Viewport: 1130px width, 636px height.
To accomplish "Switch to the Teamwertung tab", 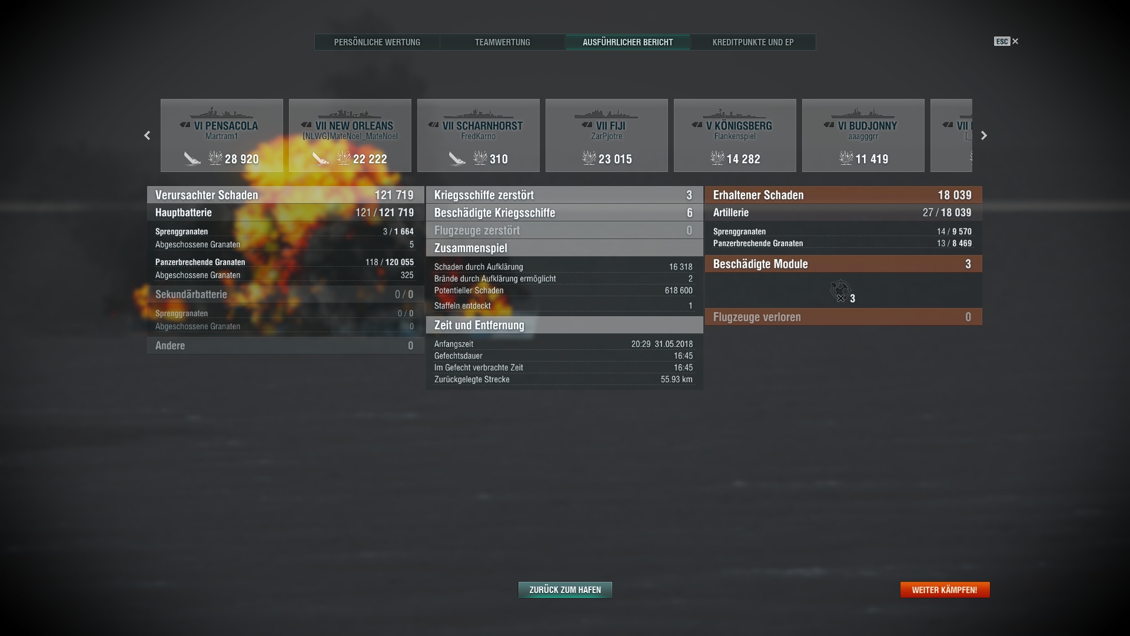I will point(503,42).
